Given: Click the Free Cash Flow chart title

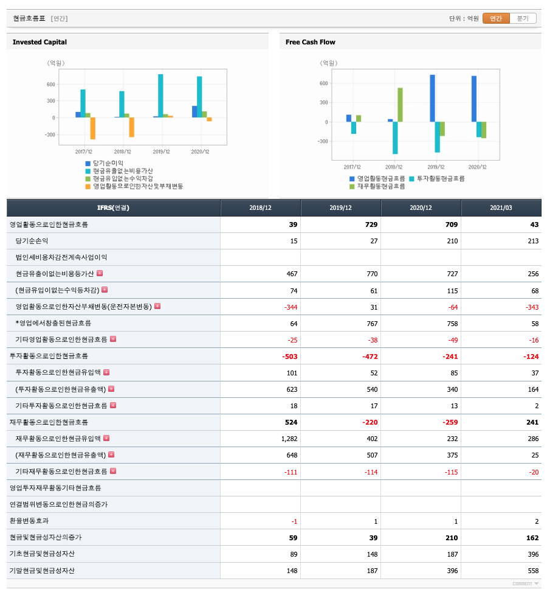Looking at the screenshot, I should pos(311,42).
